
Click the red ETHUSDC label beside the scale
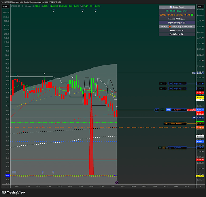[190, 110]
